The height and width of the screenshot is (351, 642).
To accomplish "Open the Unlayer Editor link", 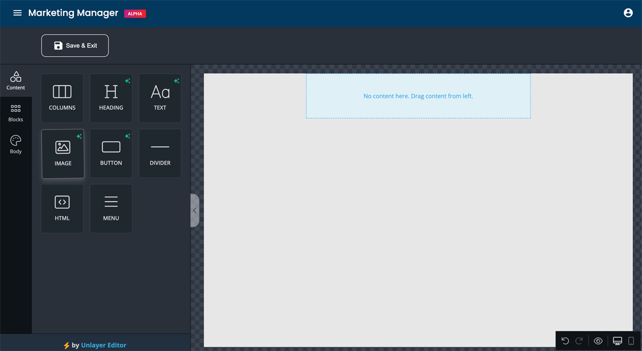I will point(104,345).
